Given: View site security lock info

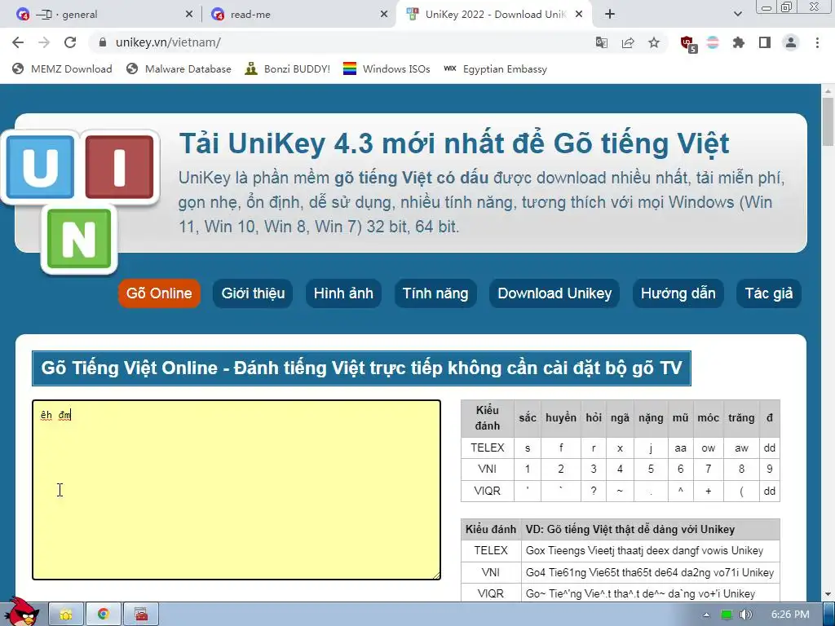Looking at the screenshot, I should 103,42.
